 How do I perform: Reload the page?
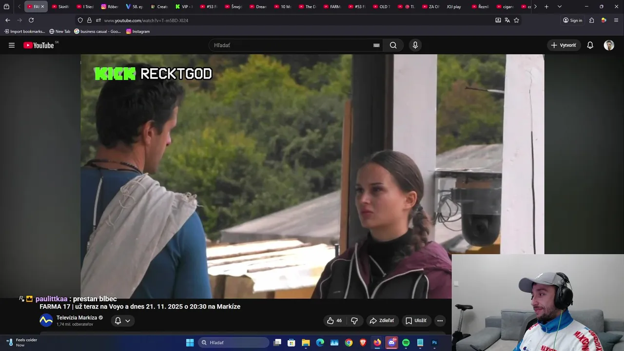[x=31, y=20]
